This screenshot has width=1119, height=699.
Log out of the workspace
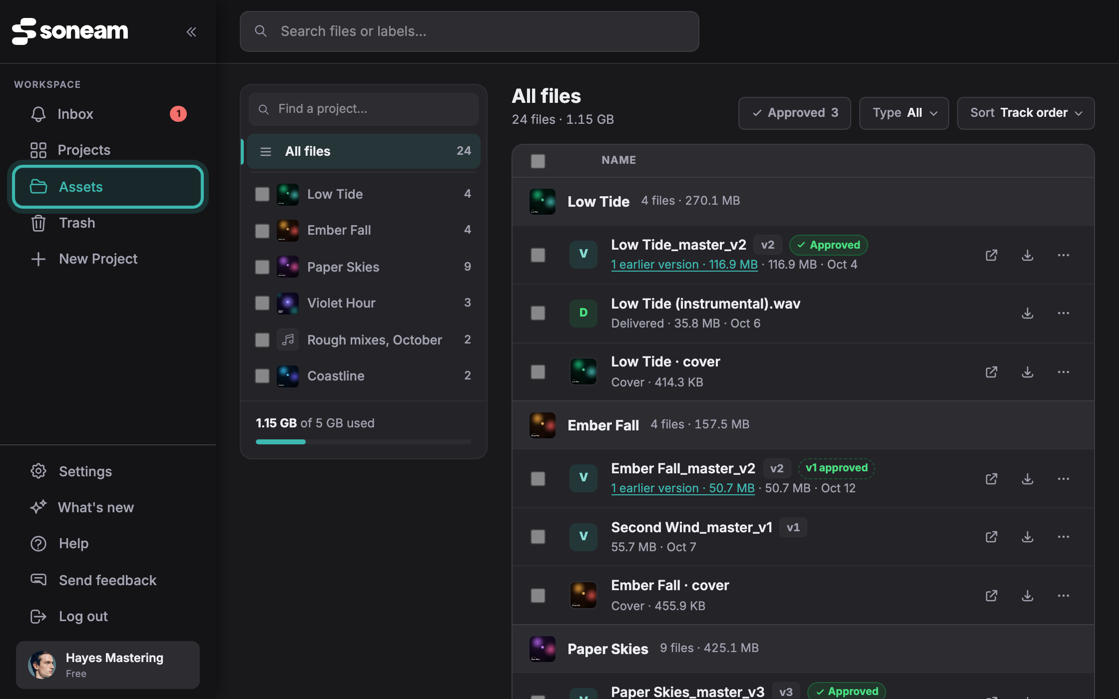point(108,616)
